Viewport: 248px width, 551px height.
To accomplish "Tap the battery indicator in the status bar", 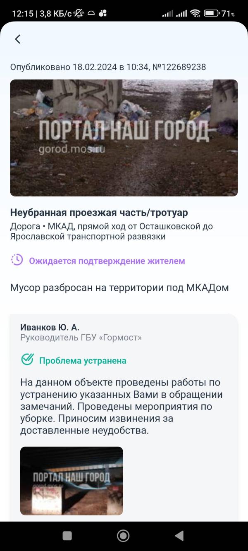I will click(212, 13).
